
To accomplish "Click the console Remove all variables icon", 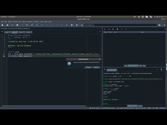I will point(161,69).
